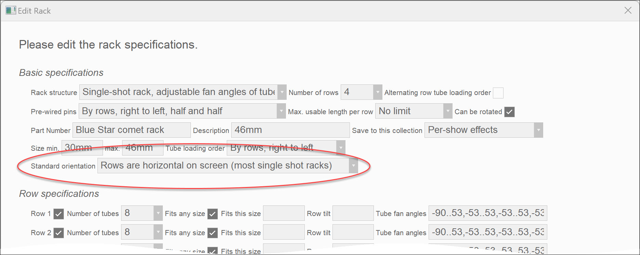This screenshot has height=255, width=640.
Task: Change the Number of tubes for Row 1
Action: pos(158,213)
